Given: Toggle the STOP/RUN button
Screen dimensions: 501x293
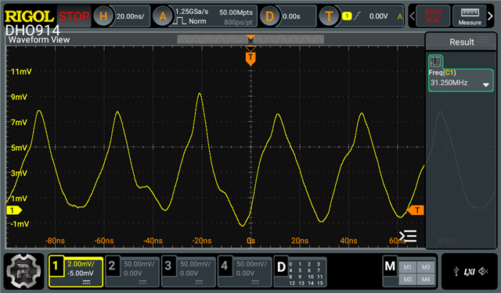Looking at the screenshot, I should [x=433, y=16].
